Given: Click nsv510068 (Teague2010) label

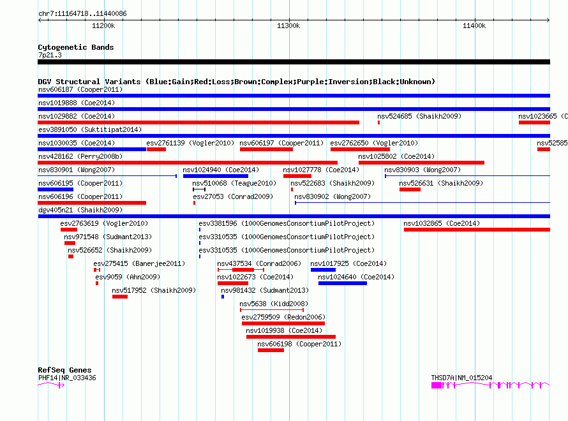Looking at the screenshot, I should click(234, 183).
